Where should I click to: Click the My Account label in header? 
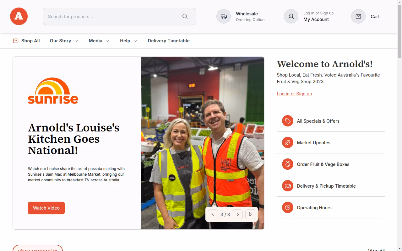click(x=316, y=19)
